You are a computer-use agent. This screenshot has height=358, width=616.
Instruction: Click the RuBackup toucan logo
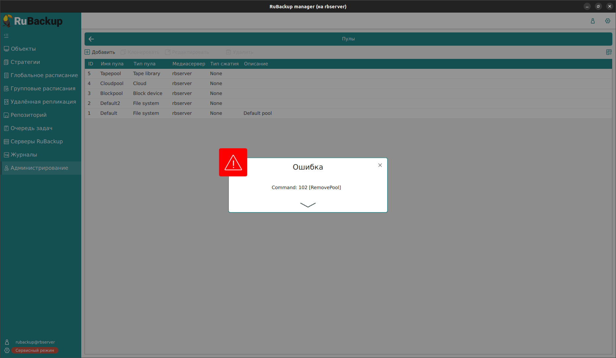tap(8, 21)
